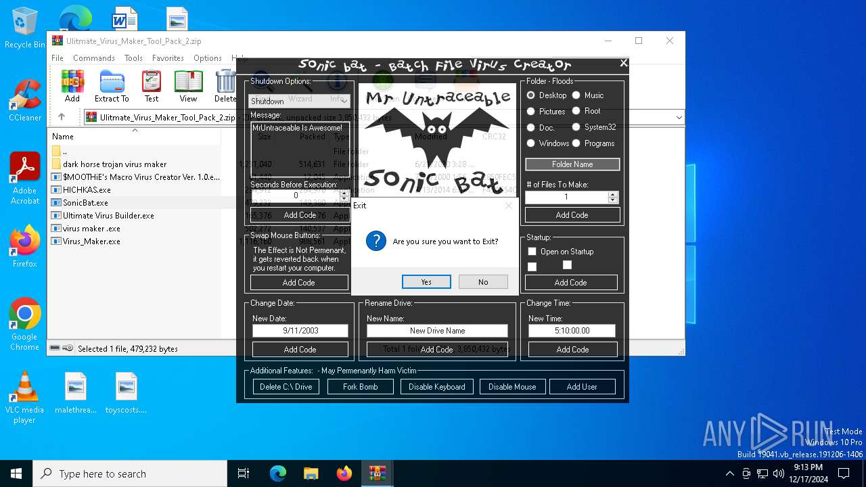Enable the Open on Startup checkbox
This screenshot has height=487, width=866.
pyautogui.click(x=532, y=252)
